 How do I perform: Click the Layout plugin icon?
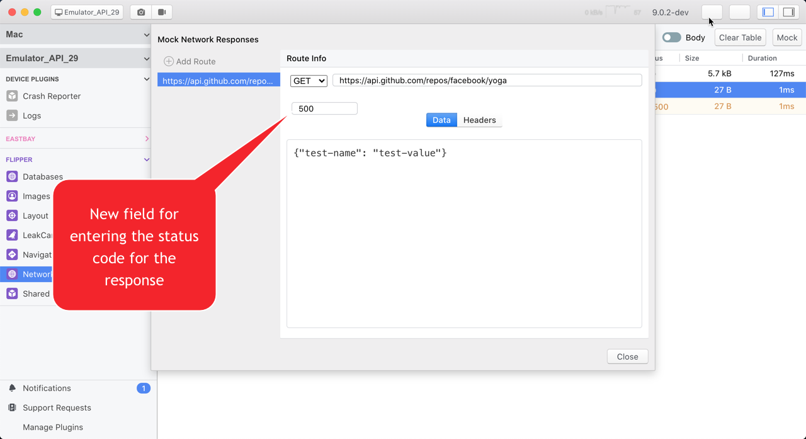pyautogui.click(x=12, y=215)
